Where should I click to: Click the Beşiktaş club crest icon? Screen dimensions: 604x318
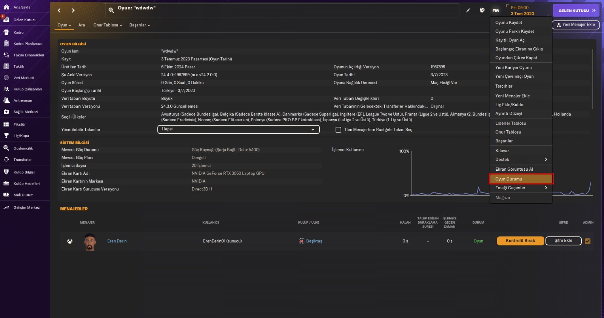[302, 241]
